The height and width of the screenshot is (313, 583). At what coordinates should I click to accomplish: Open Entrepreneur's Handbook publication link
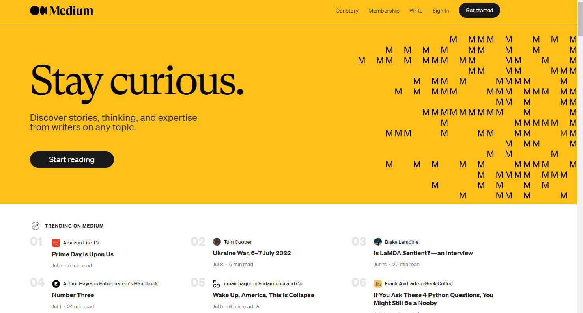click(x=129, y=284)
